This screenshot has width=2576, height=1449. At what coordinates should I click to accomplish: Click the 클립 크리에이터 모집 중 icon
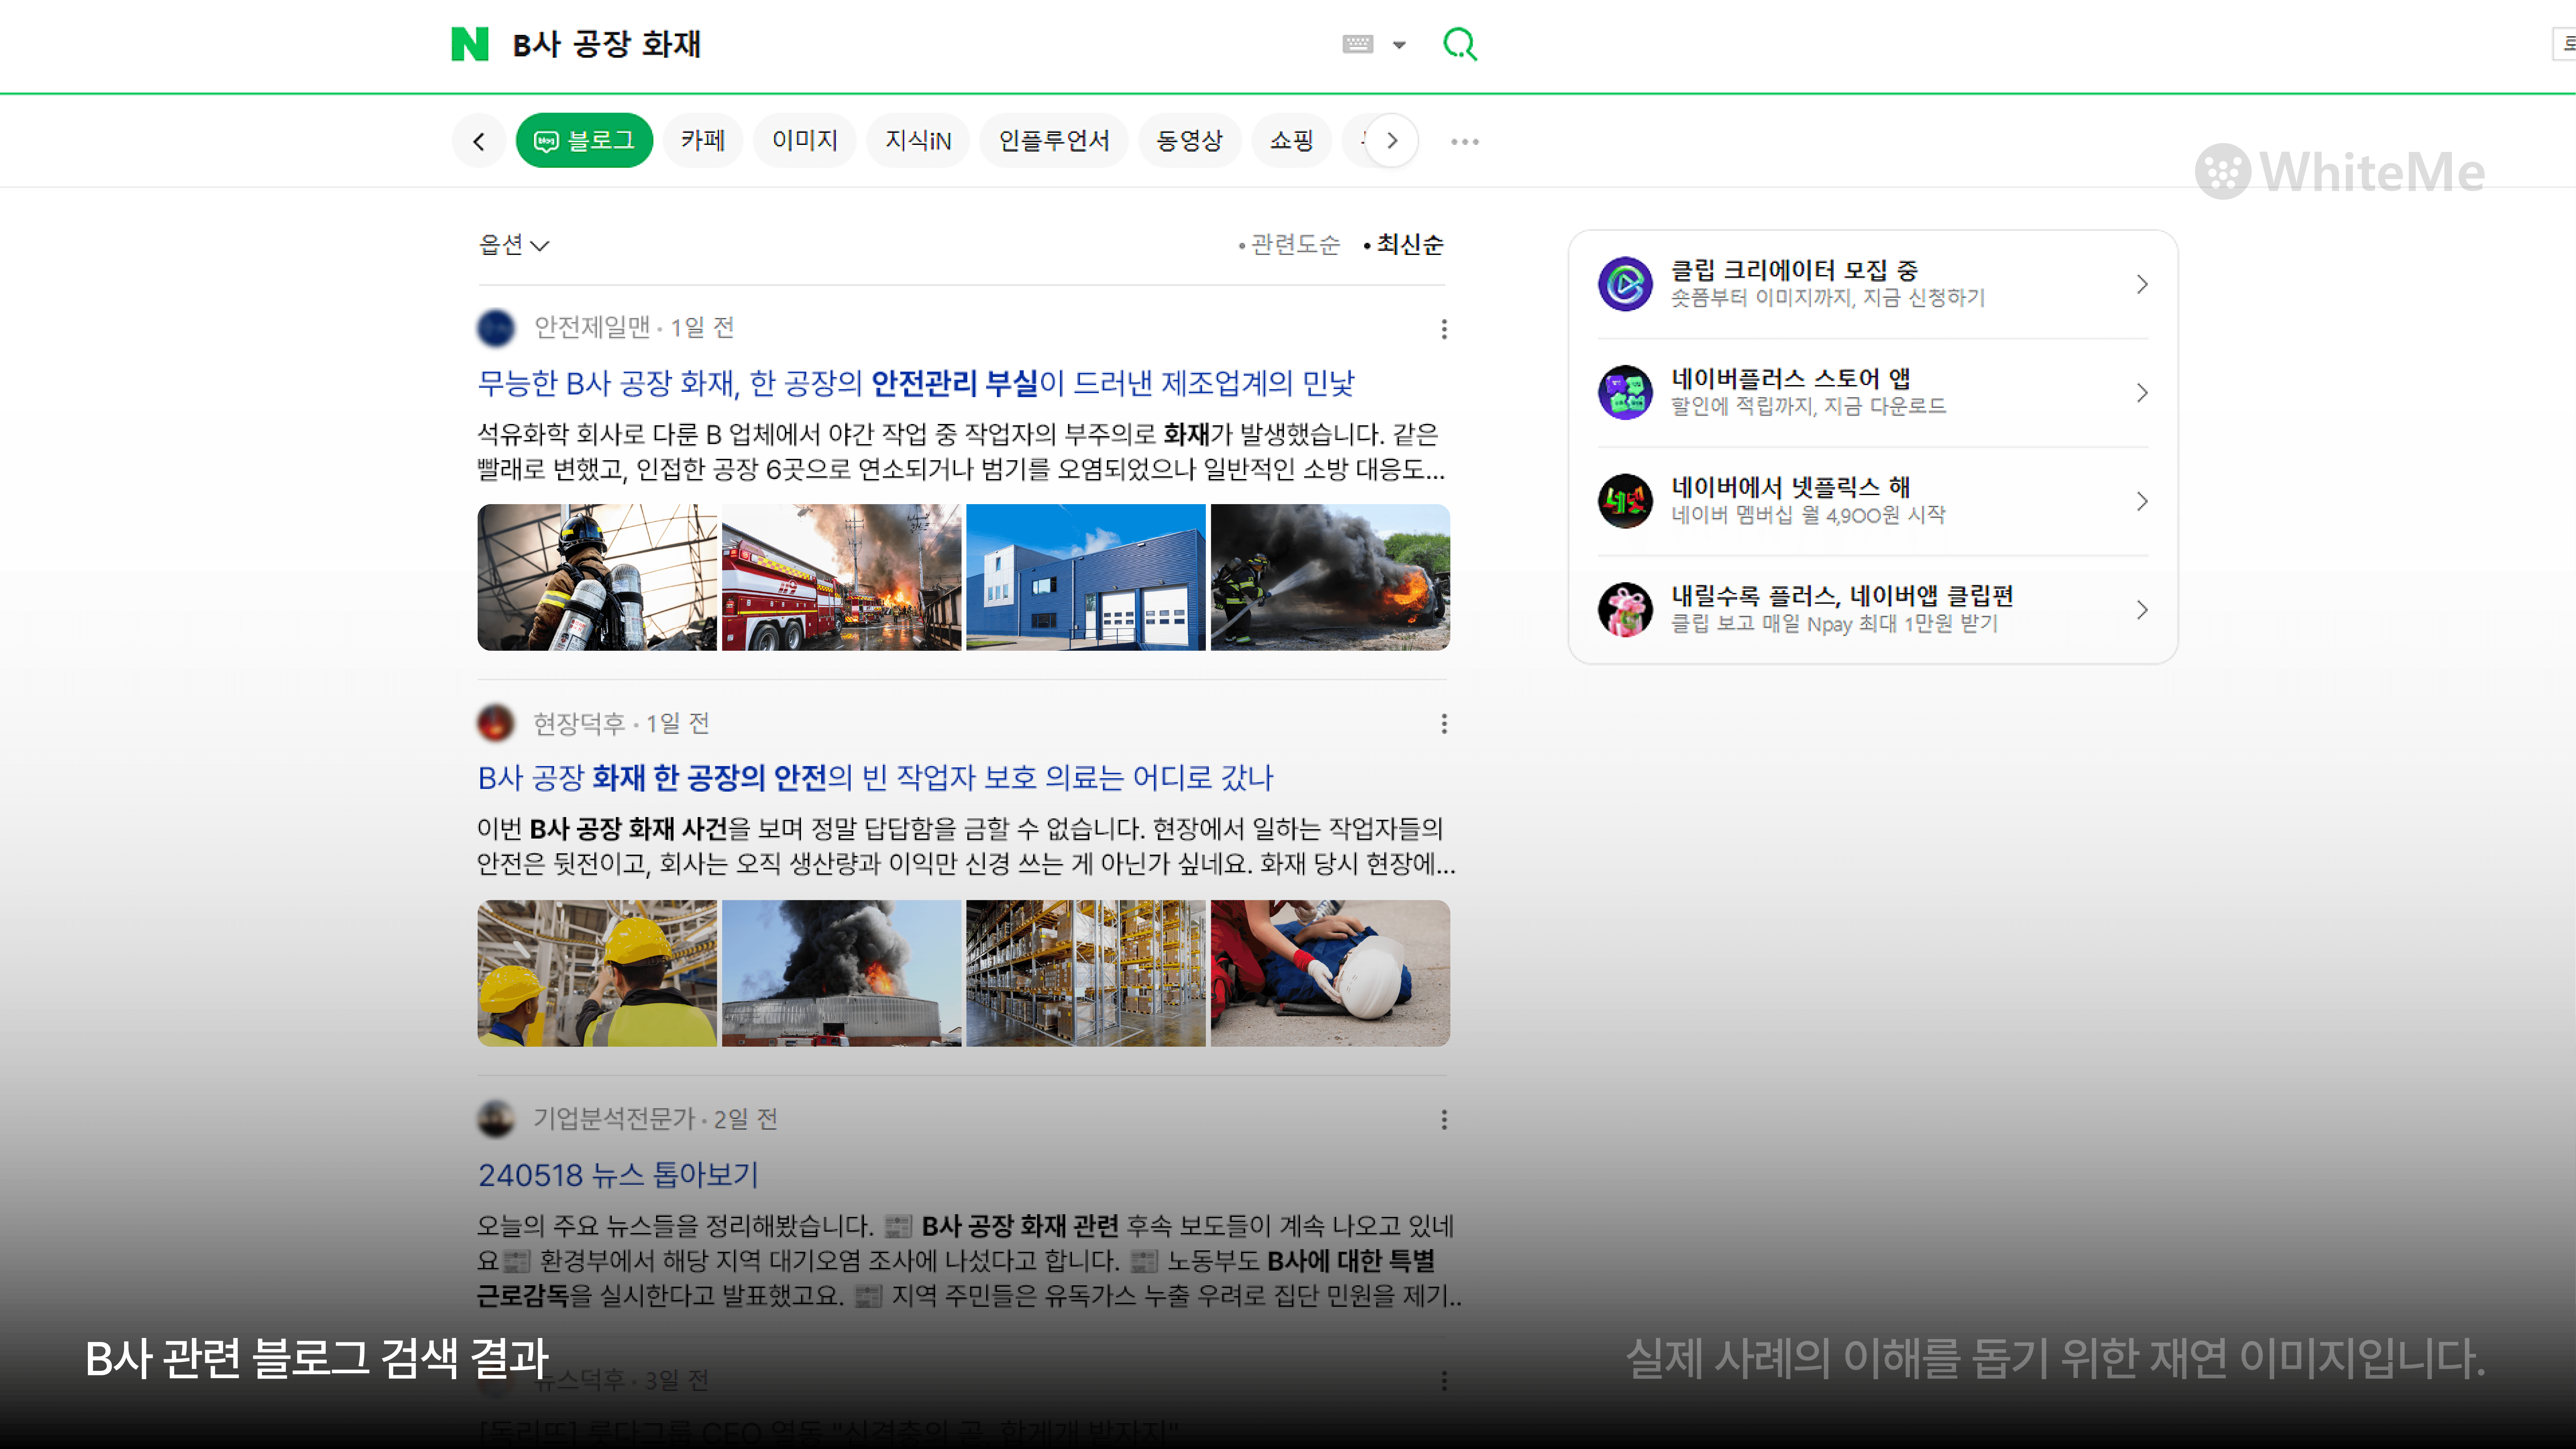(x=1625, y=284)
